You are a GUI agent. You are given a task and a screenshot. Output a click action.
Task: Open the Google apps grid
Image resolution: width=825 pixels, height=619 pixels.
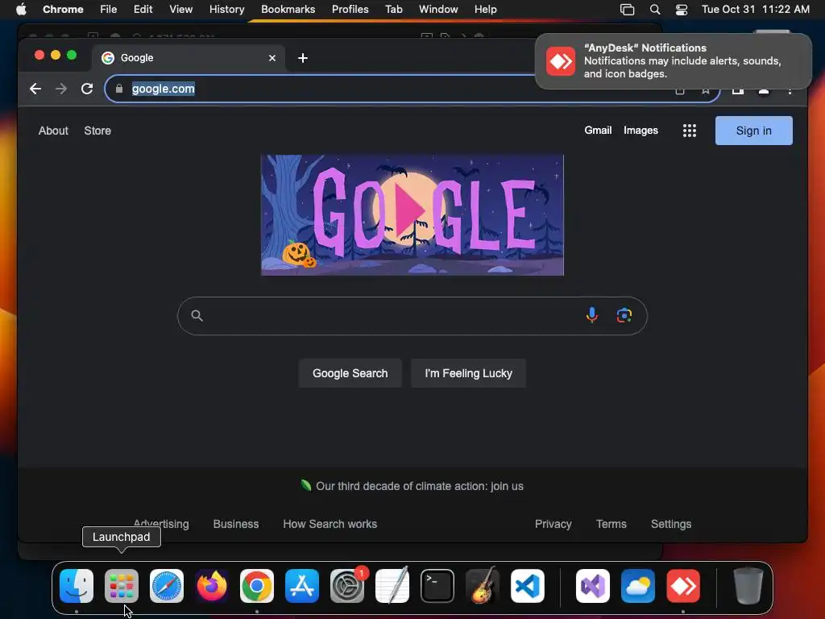tap(690, 131)
